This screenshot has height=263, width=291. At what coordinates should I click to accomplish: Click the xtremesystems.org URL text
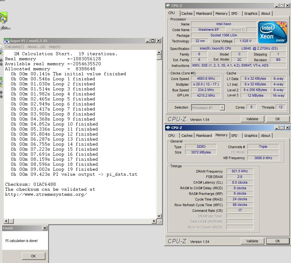tap(46, 195)
